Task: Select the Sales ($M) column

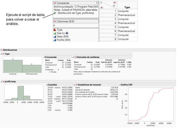Action: tap(63, 36)
